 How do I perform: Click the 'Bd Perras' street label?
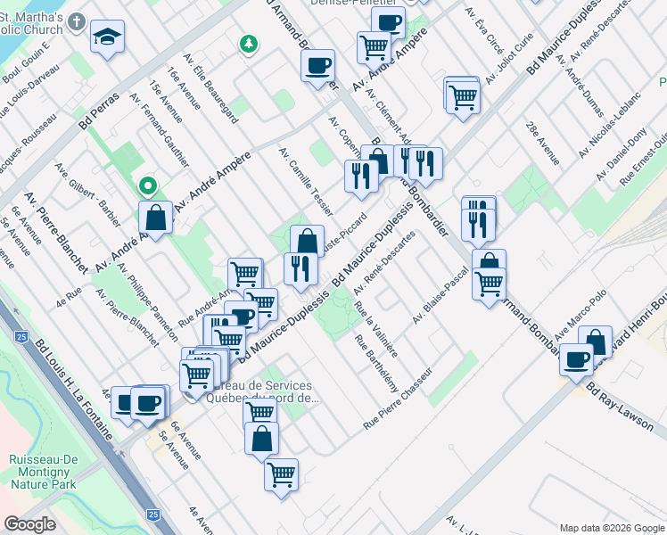click(99, 111)
